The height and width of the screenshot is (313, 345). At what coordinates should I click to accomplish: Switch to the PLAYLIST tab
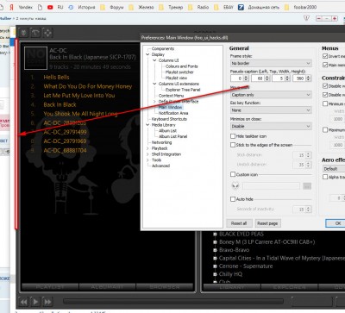[50, 287]
